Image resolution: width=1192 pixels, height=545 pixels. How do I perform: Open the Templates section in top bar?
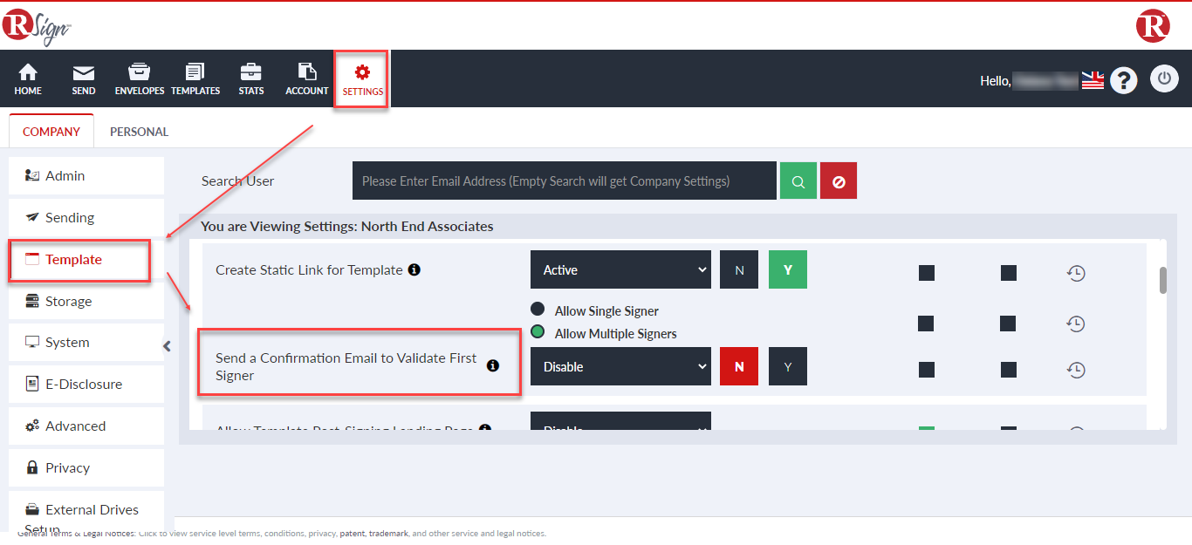(195, 78)
